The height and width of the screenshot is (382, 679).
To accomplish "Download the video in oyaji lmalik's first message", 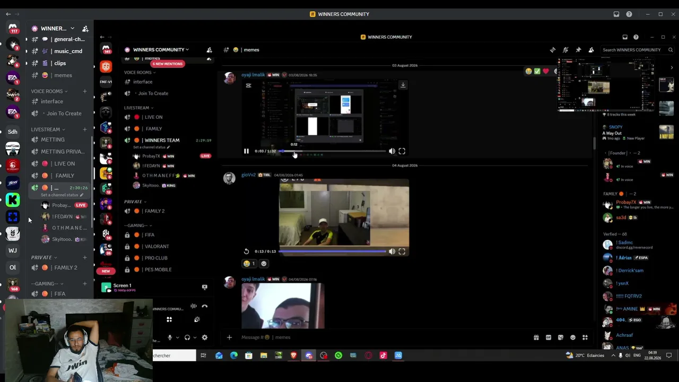I will point(403,85).
